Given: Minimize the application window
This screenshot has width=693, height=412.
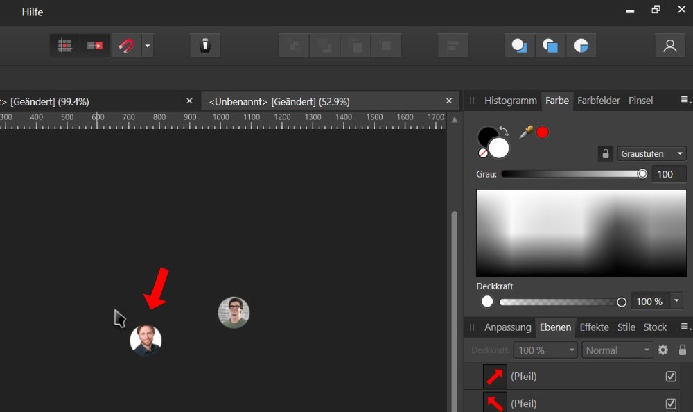Looking at the screenshot, I should coord(630,11).
